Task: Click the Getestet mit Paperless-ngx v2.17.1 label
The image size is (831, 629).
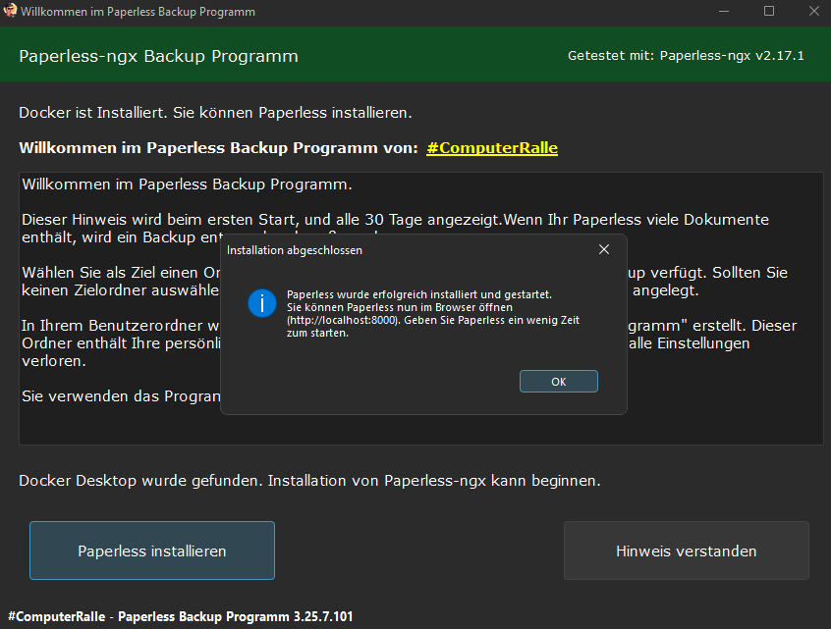Action: point(686,56)
